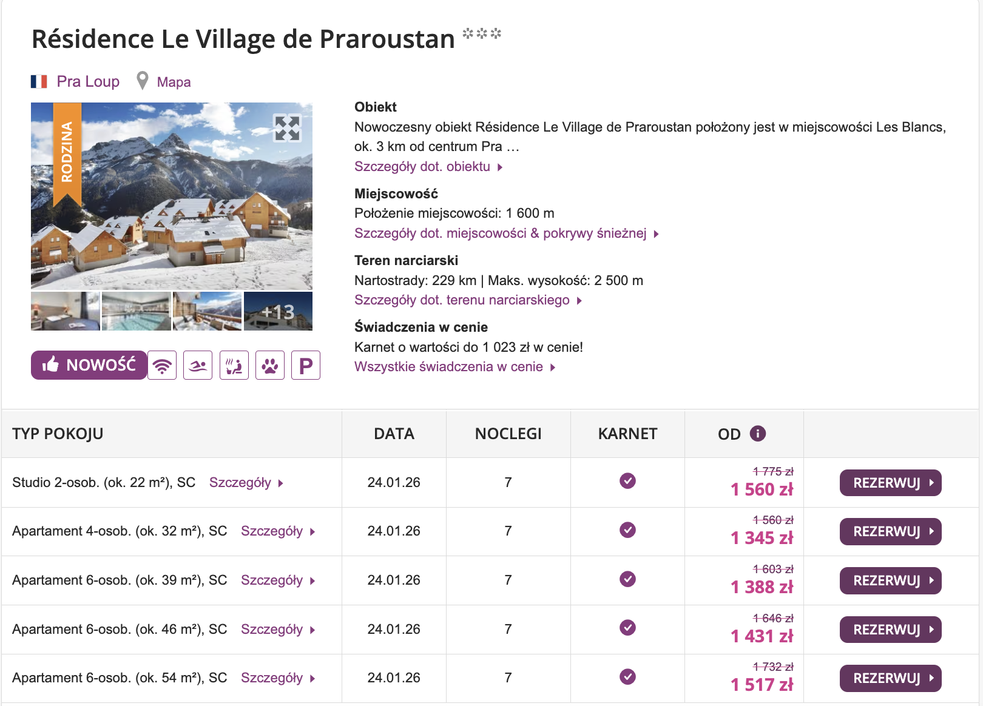Viewport: 983px width, 706px height.
Task: Click the karnet checkmark for Apartament 4-osob
Action: pos(627,531)
